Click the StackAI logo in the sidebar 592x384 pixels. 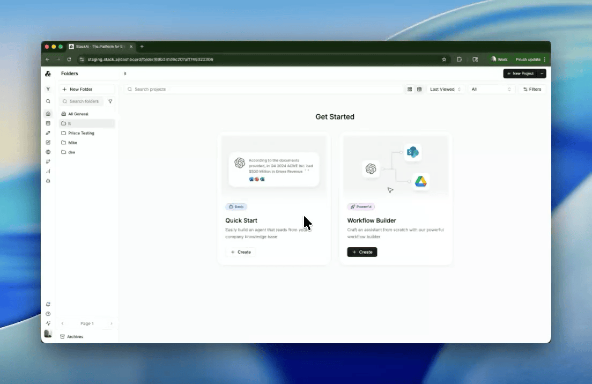48,73
